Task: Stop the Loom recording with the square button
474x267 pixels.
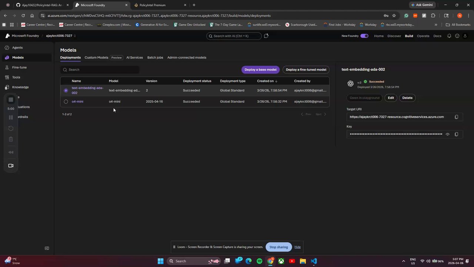Action: click(x=11, y=100)
